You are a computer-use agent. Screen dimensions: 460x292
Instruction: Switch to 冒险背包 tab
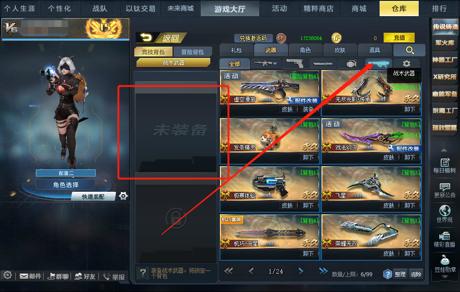tap(192, 52)
